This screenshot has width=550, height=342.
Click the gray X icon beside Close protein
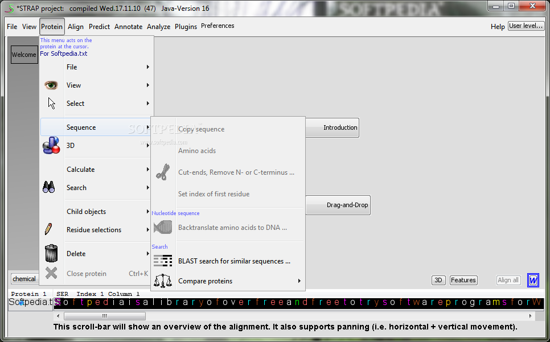pos(51,273)
